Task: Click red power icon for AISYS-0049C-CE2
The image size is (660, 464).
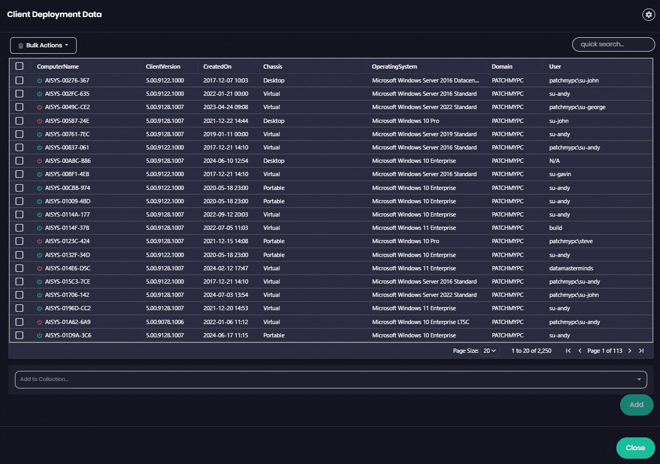Action: pos(39,107)
